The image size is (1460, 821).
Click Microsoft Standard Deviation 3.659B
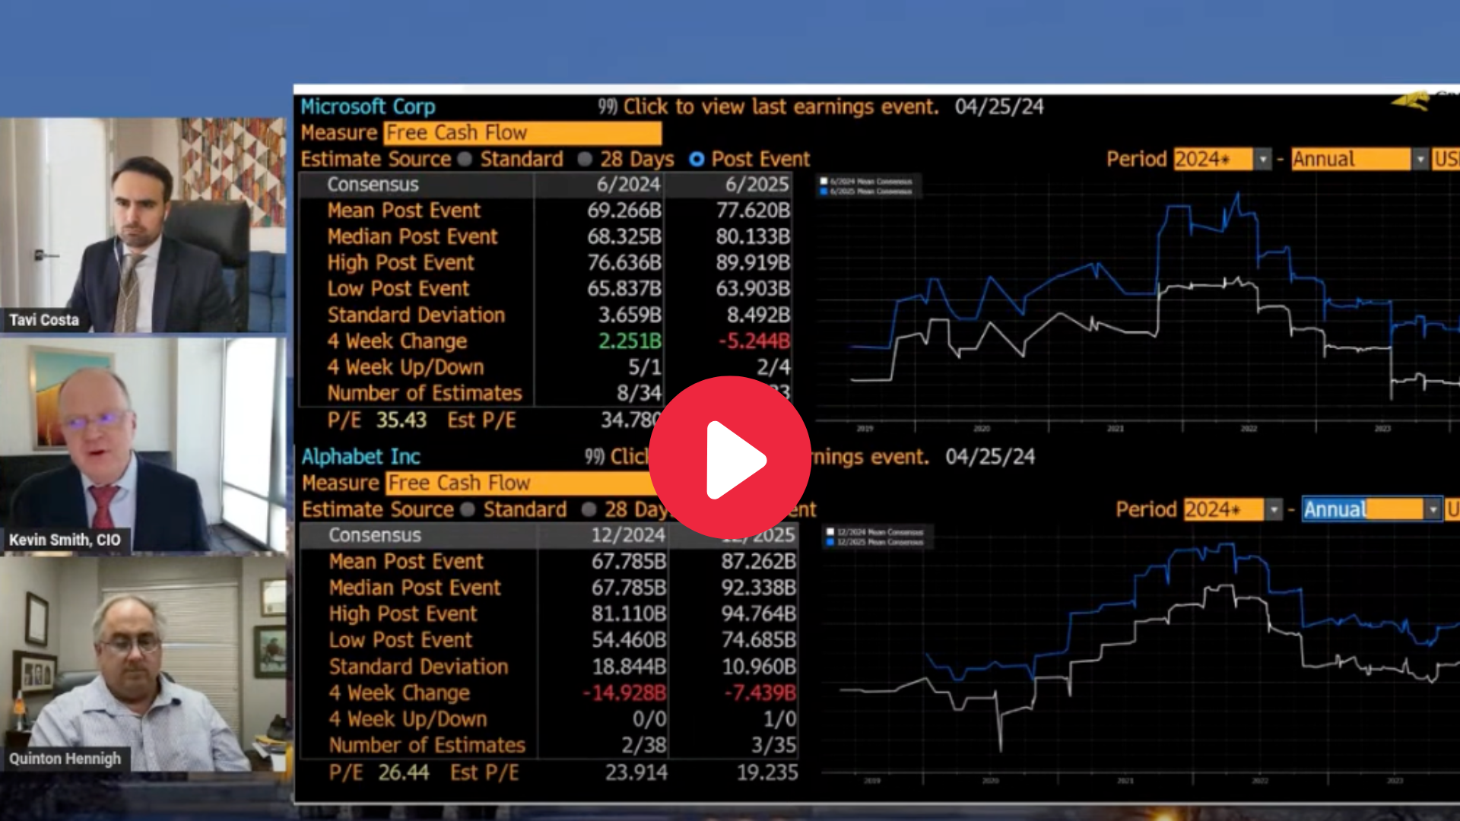630,315
